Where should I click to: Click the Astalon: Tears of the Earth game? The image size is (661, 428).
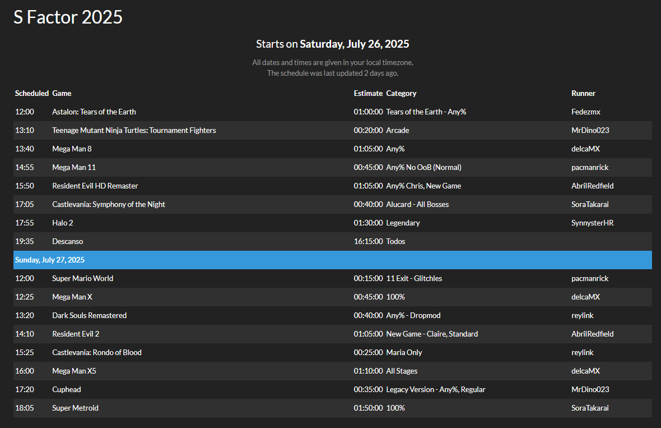(x=94, y=112)
